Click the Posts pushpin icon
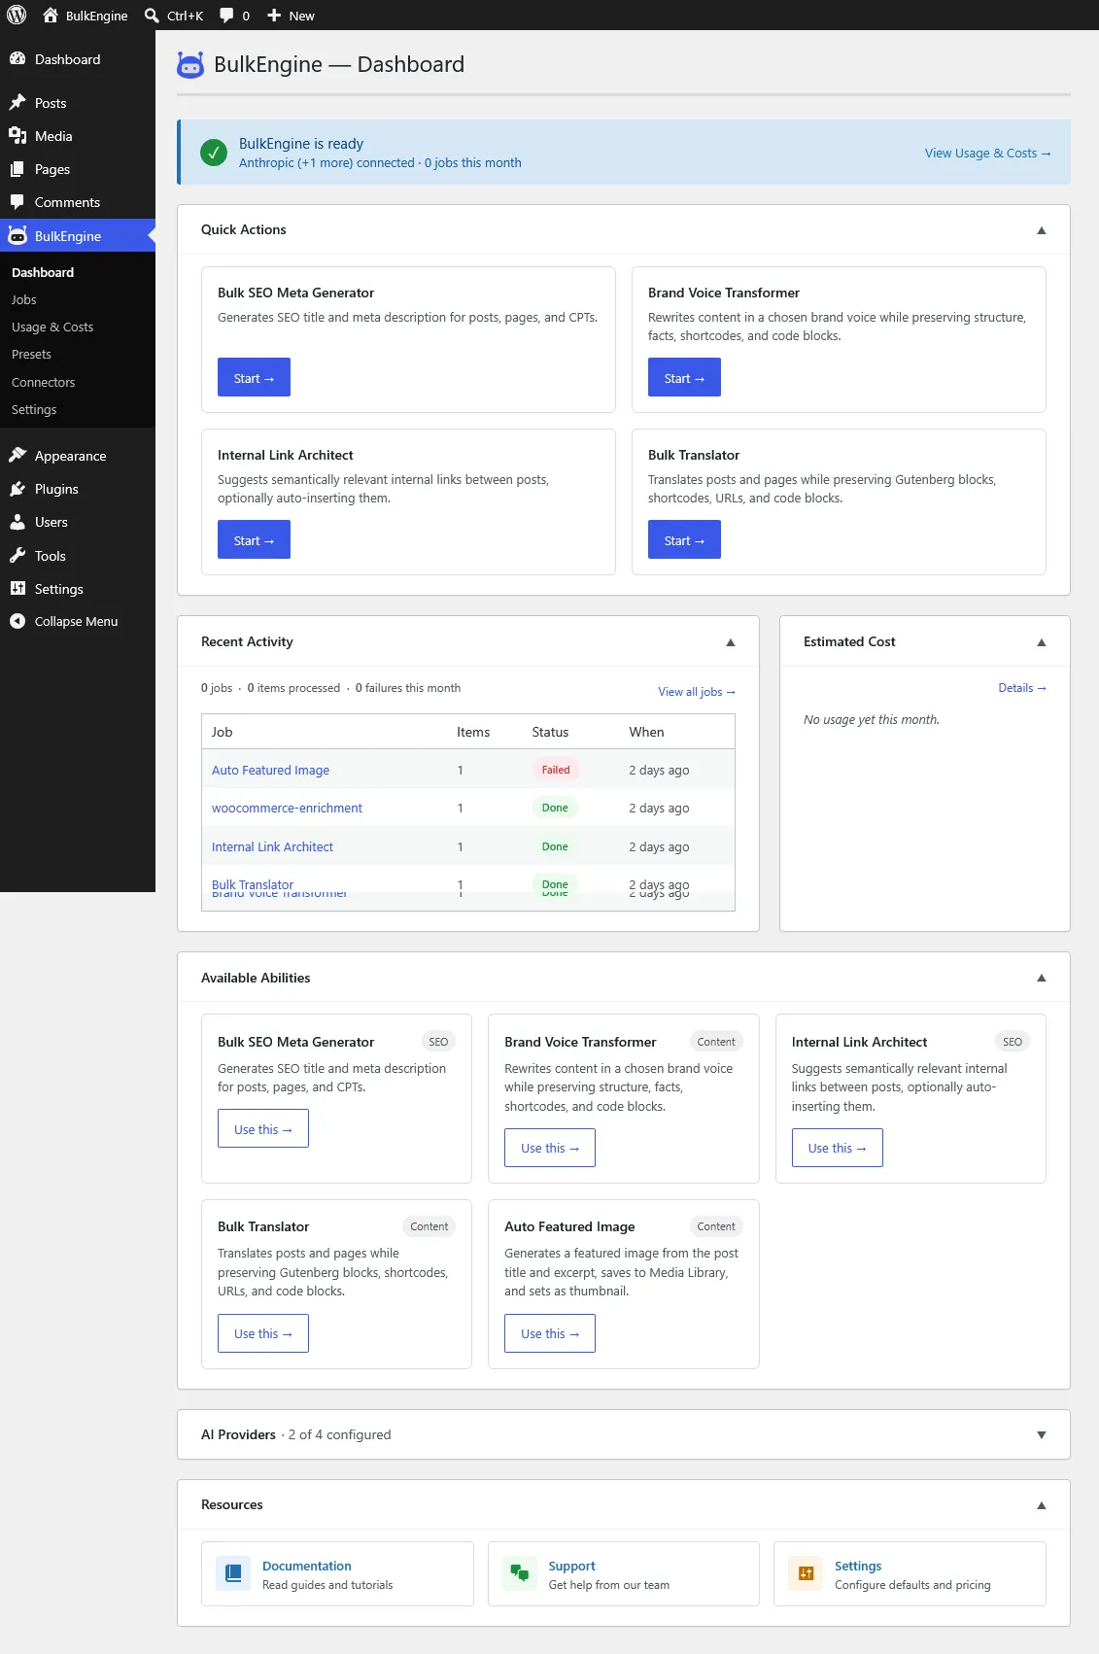The image size is (1099, 1654). [x=17, y=102]
